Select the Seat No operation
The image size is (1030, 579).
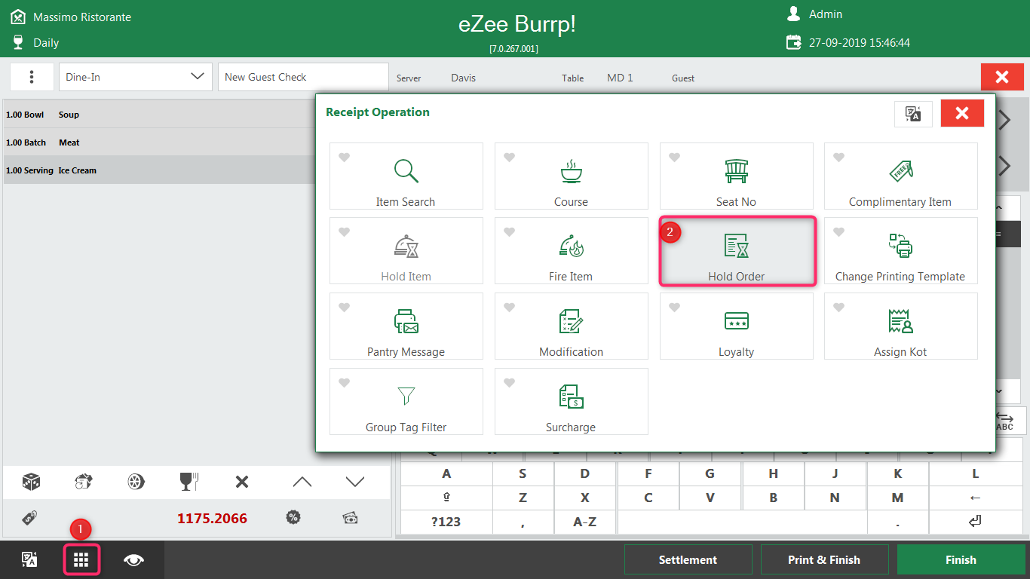[736, 176]
